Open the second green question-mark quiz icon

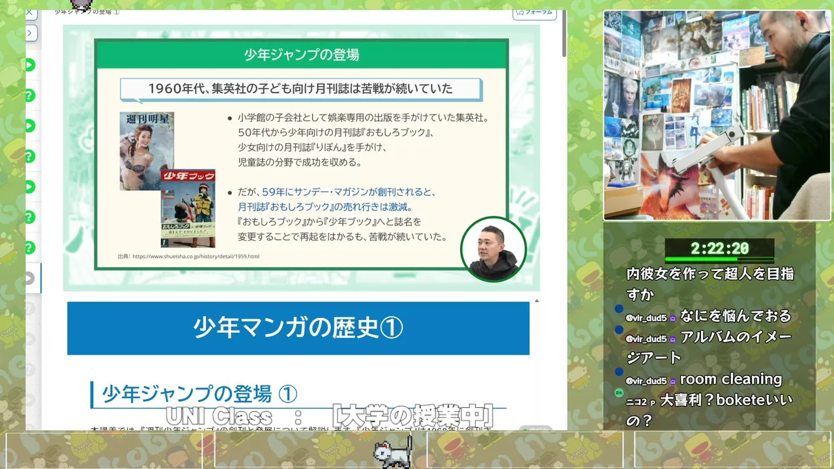(29, 156)
